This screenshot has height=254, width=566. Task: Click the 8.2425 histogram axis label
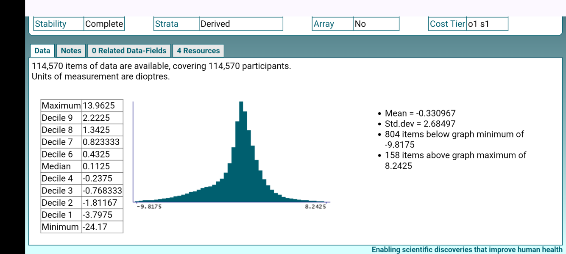(315, 207)
